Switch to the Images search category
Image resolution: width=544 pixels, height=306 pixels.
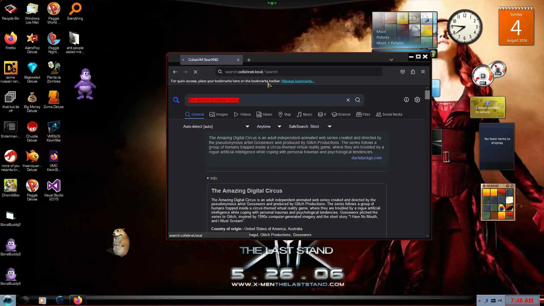pyautogui.click(x=218, y=114)
